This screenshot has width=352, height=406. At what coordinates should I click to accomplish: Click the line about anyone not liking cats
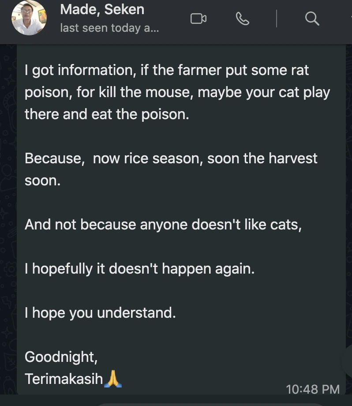[x=163, y=225]
